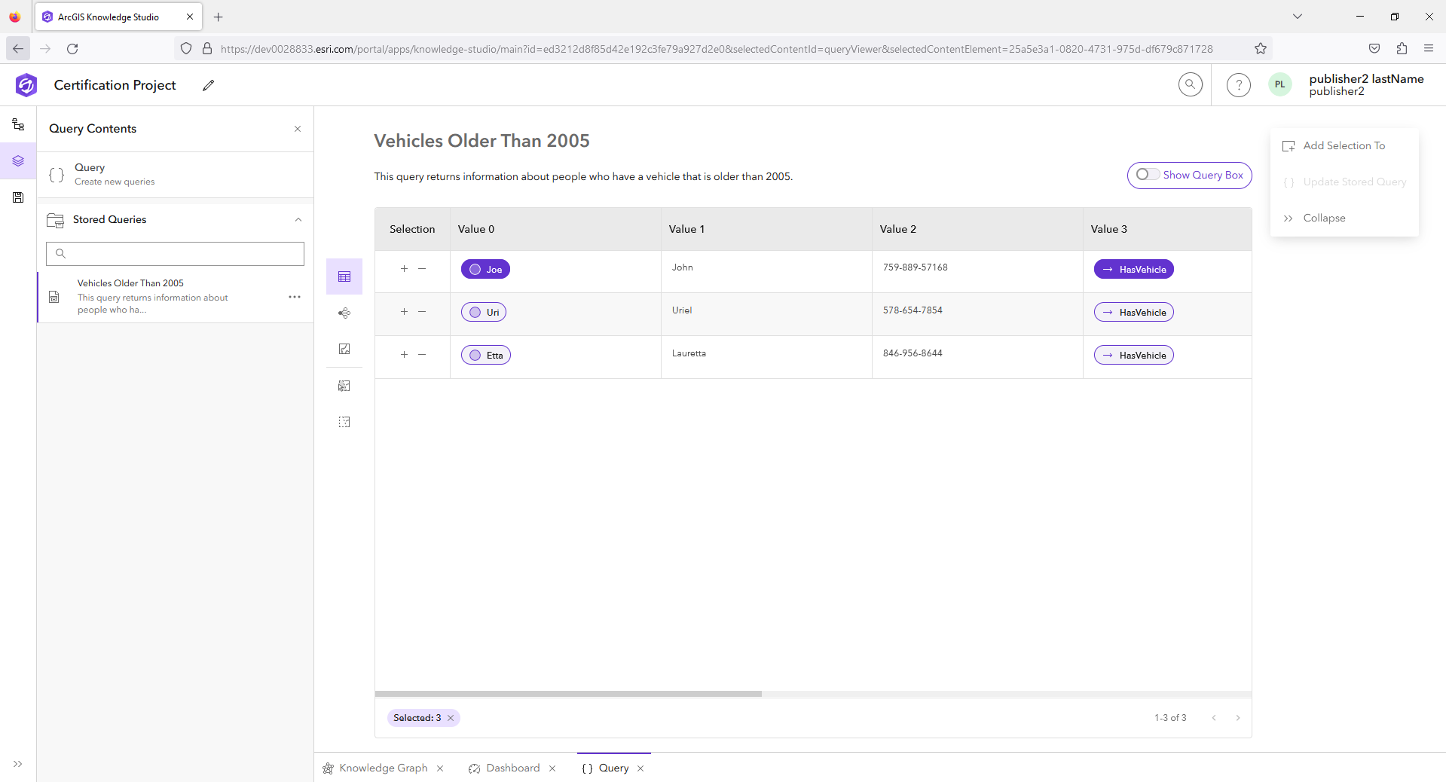The width and height of the screenshot is (1446, 782).
Task: Select the layers icon in left sidebar
Action: [x=18, y=160]
